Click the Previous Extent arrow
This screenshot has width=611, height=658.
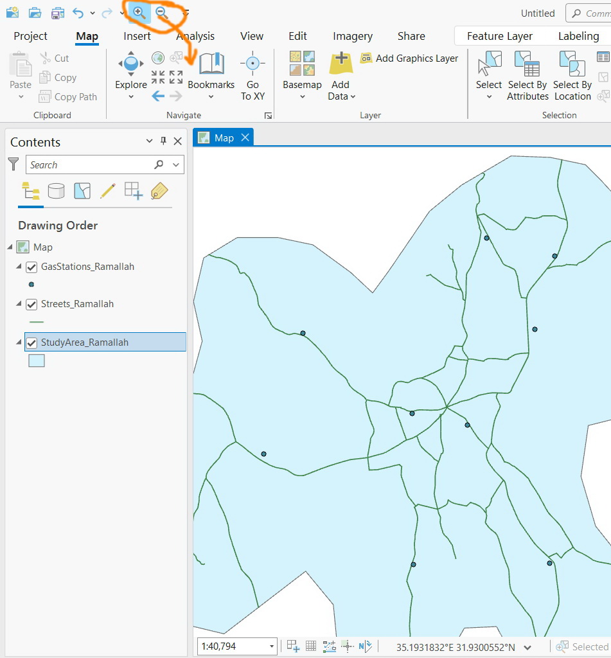coord(158,96)
